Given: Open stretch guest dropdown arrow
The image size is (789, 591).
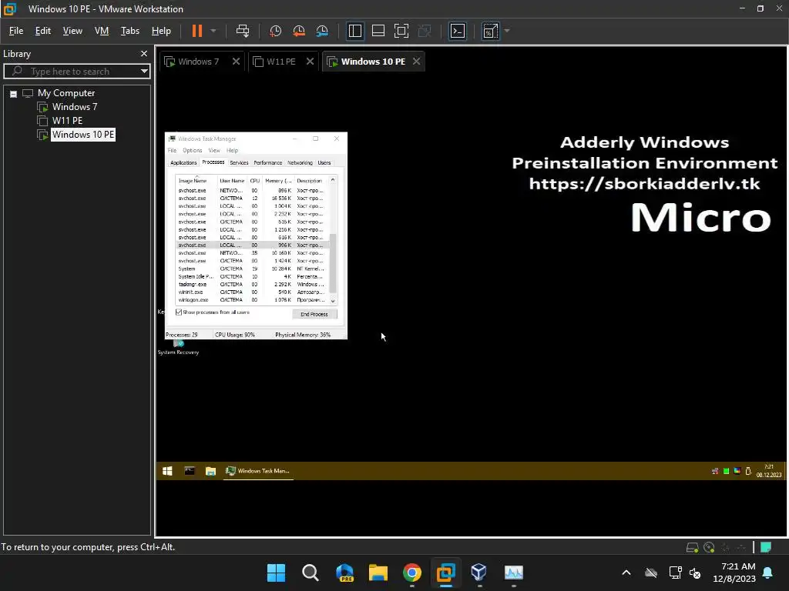Looking at the screenshot, I should [507, 31].
